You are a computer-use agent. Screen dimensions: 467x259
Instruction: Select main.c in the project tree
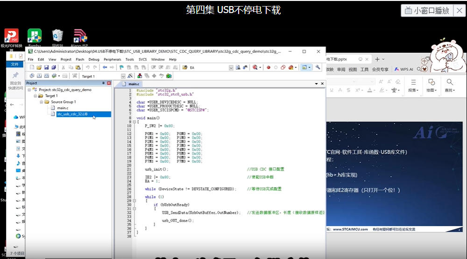tap(63, 108)
